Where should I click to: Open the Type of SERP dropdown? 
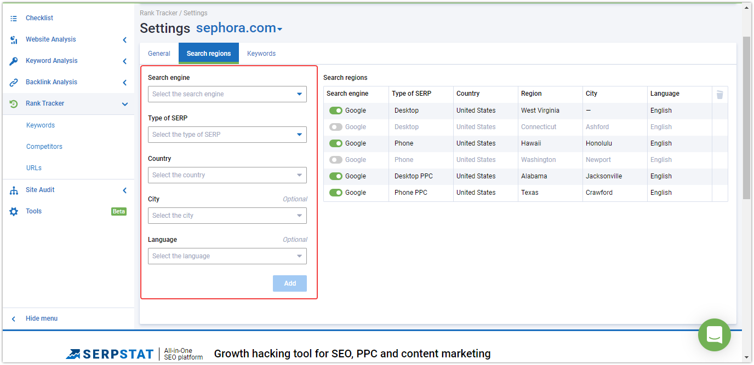point(227,135)
